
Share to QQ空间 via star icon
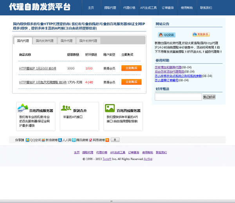(27, 140)
